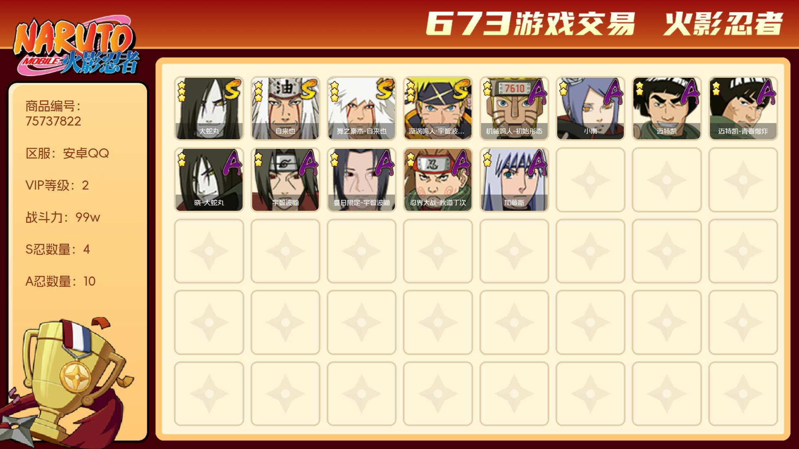Click the empty slot after 加藤断
799x449 pixels.
tap(590, 180)
